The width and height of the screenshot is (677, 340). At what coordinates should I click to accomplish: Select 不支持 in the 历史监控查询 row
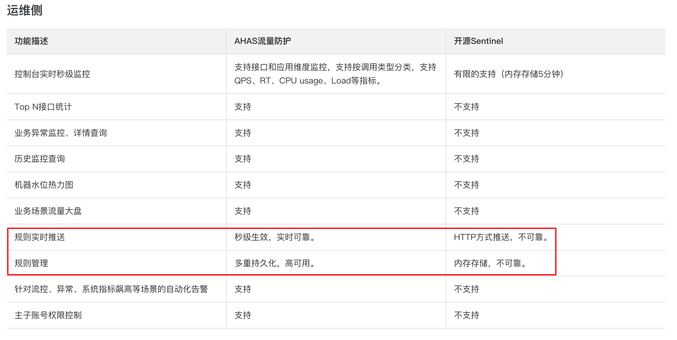point(467,159)
